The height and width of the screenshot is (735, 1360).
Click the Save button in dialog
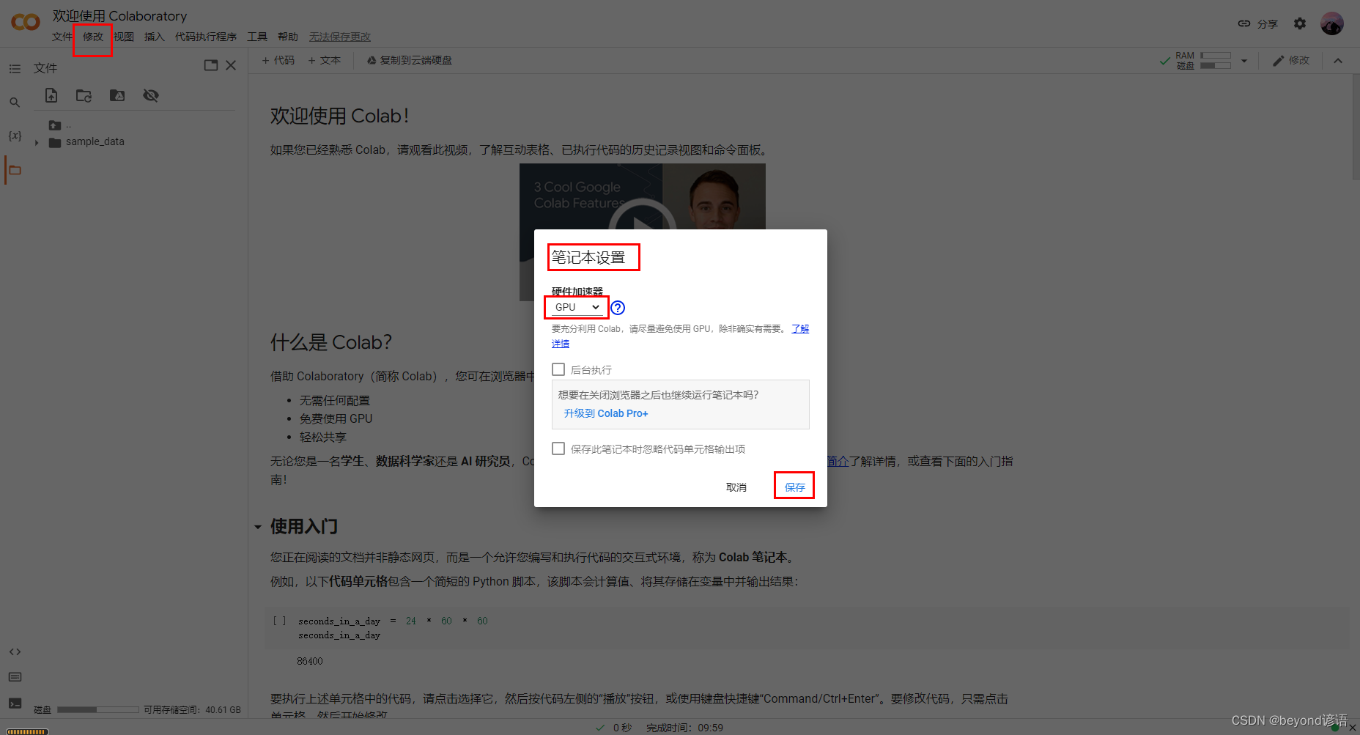click(794, 487)
